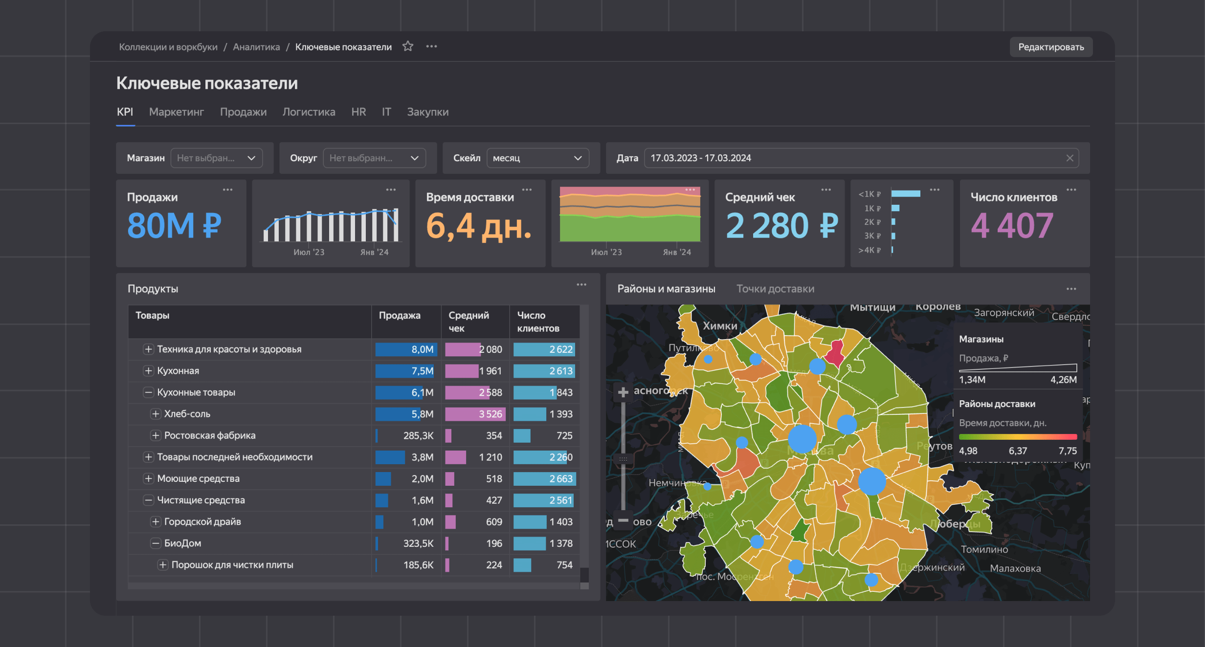Open options menu on Число клиентов card
1205x647 pixels.
1071,190
